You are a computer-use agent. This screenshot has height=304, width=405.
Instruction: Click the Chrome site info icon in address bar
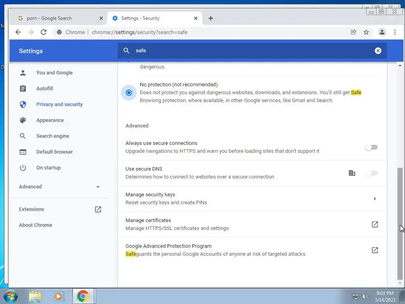click(x=59, y=32)
